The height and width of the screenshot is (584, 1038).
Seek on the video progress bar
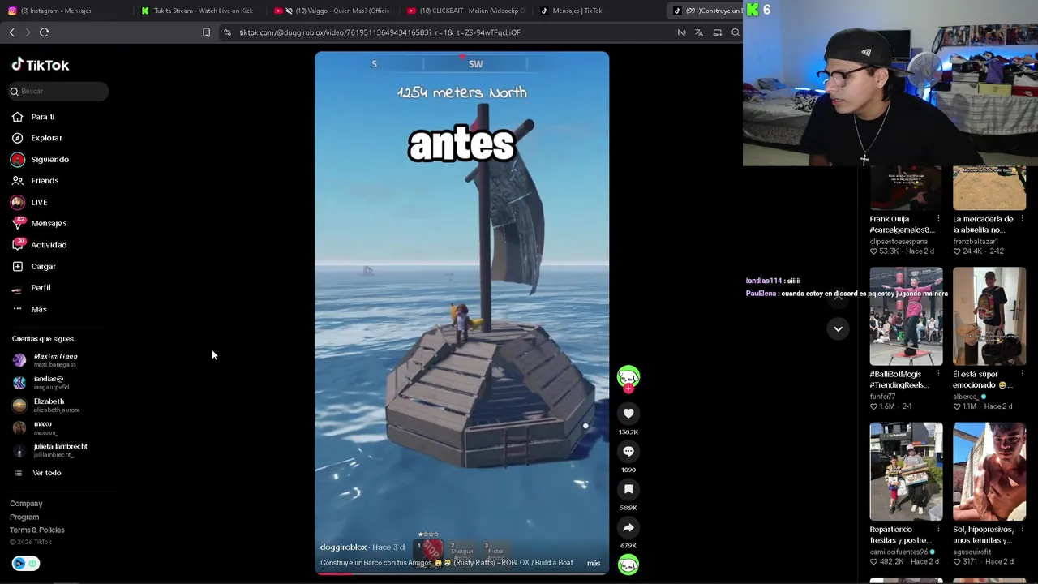point(461,573)
